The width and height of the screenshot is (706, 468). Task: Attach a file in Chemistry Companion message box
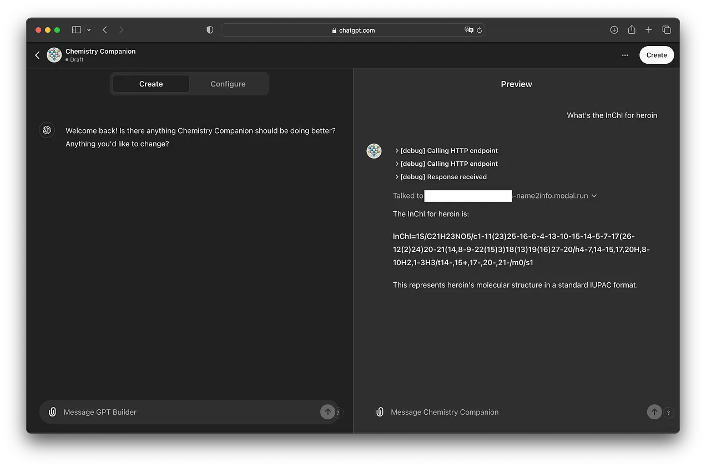[380, 412]
